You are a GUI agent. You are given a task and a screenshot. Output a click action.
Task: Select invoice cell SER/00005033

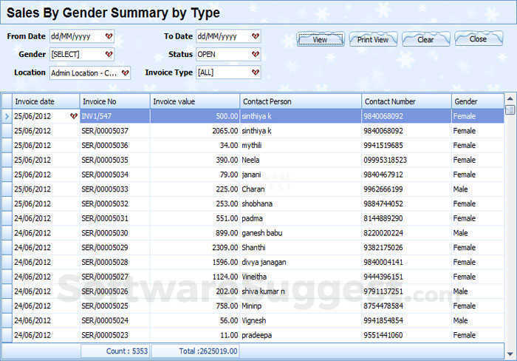click(x=115, y=189)
